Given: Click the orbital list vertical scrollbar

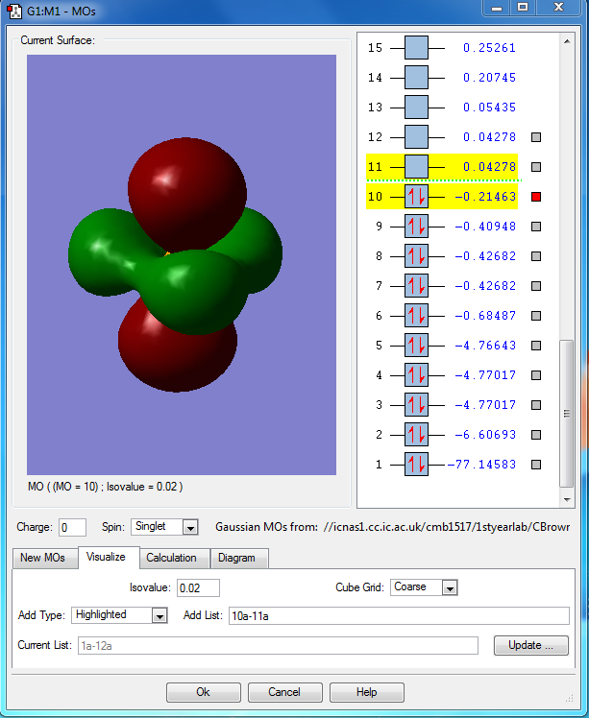Looking at the screenshot, I should point(567,413).
